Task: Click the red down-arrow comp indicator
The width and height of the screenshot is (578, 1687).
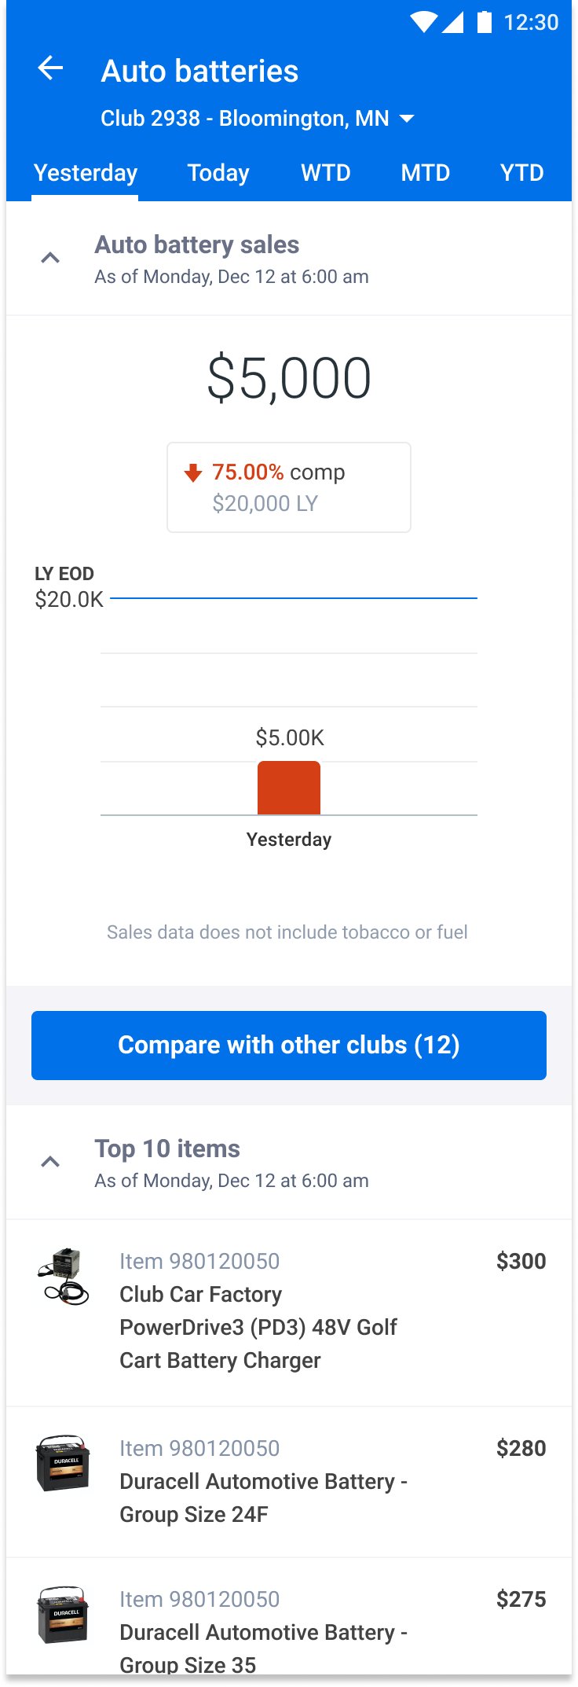Action: [193, 472]
